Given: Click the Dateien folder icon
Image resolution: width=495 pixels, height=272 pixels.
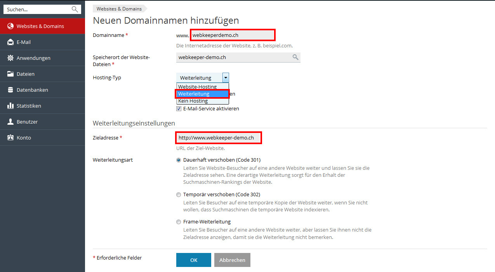Looking at the screenshot, I should (x=10, y=74).
